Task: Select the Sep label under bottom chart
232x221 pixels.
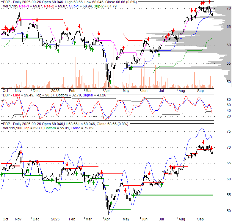Action: pos(200,219)
